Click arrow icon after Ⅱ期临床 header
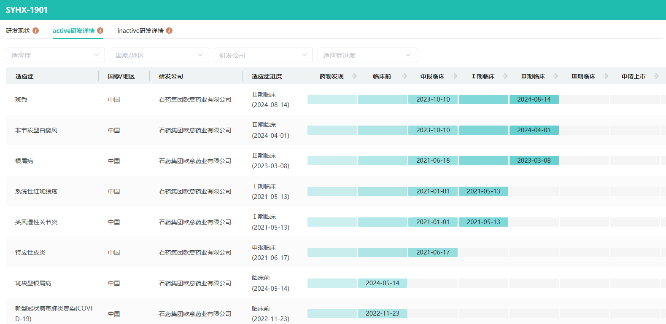666x324 pixels. (x=555, y=76)
